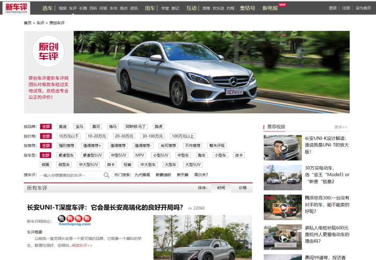Sort reviews by 时间 tab

tap(221, 188)
